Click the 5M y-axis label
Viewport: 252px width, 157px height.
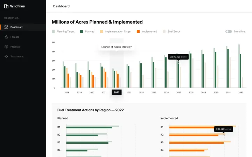tap(53, 42)
